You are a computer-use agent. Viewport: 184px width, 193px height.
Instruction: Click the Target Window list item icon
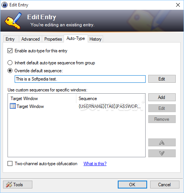coord(13,106)
